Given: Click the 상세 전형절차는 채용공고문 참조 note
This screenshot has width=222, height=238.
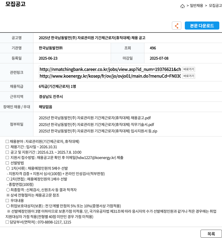Looking at the screenshot, I should pyautogui.click(x=33, y=195).
